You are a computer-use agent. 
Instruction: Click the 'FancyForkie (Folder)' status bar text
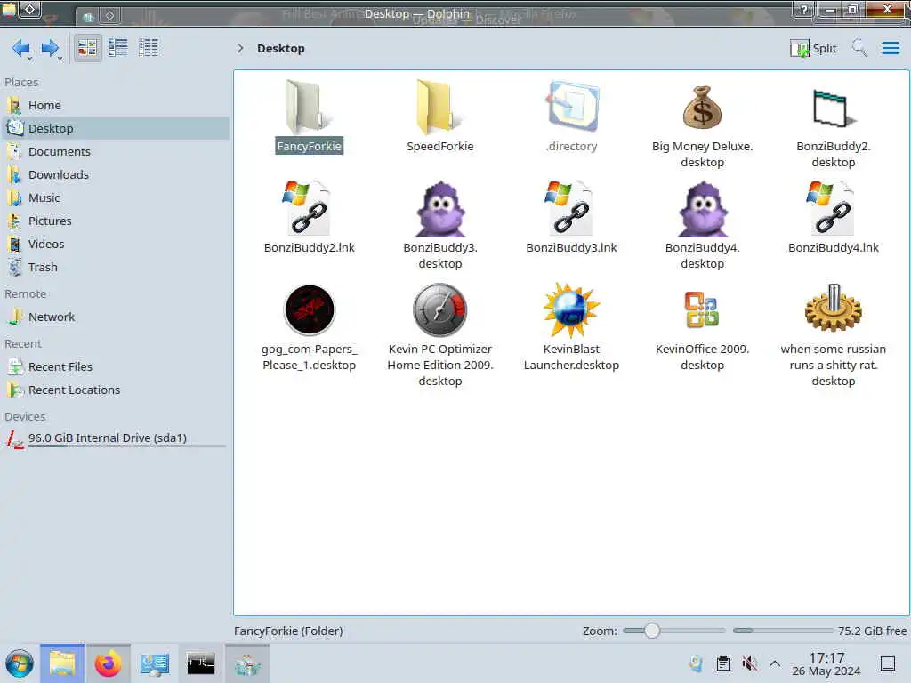(288, 631)
